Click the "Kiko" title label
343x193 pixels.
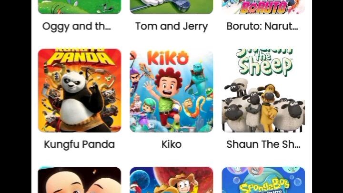click(171, 144)
